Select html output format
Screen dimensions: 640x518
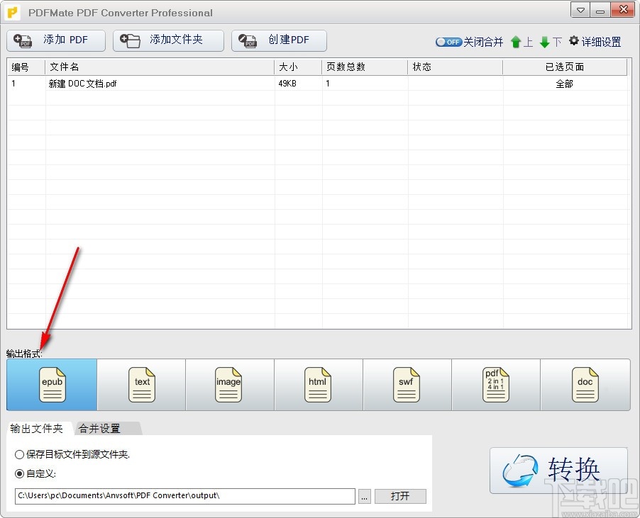click(319, 385)
